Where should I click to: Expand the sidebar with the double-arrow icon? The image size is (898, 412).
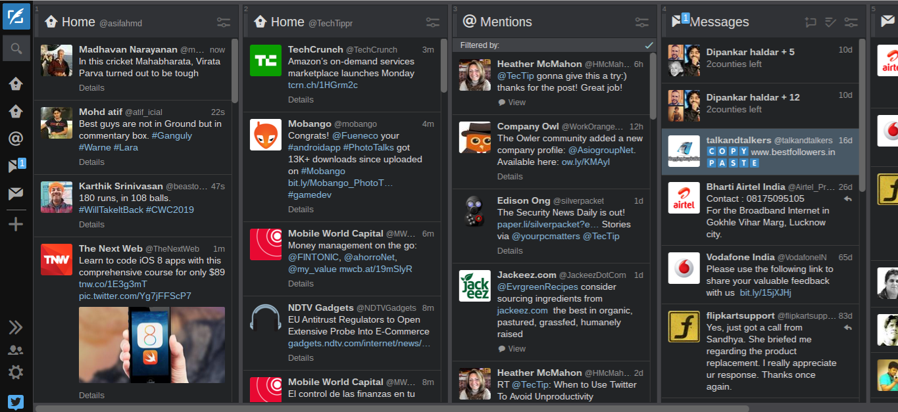[16, 327]
